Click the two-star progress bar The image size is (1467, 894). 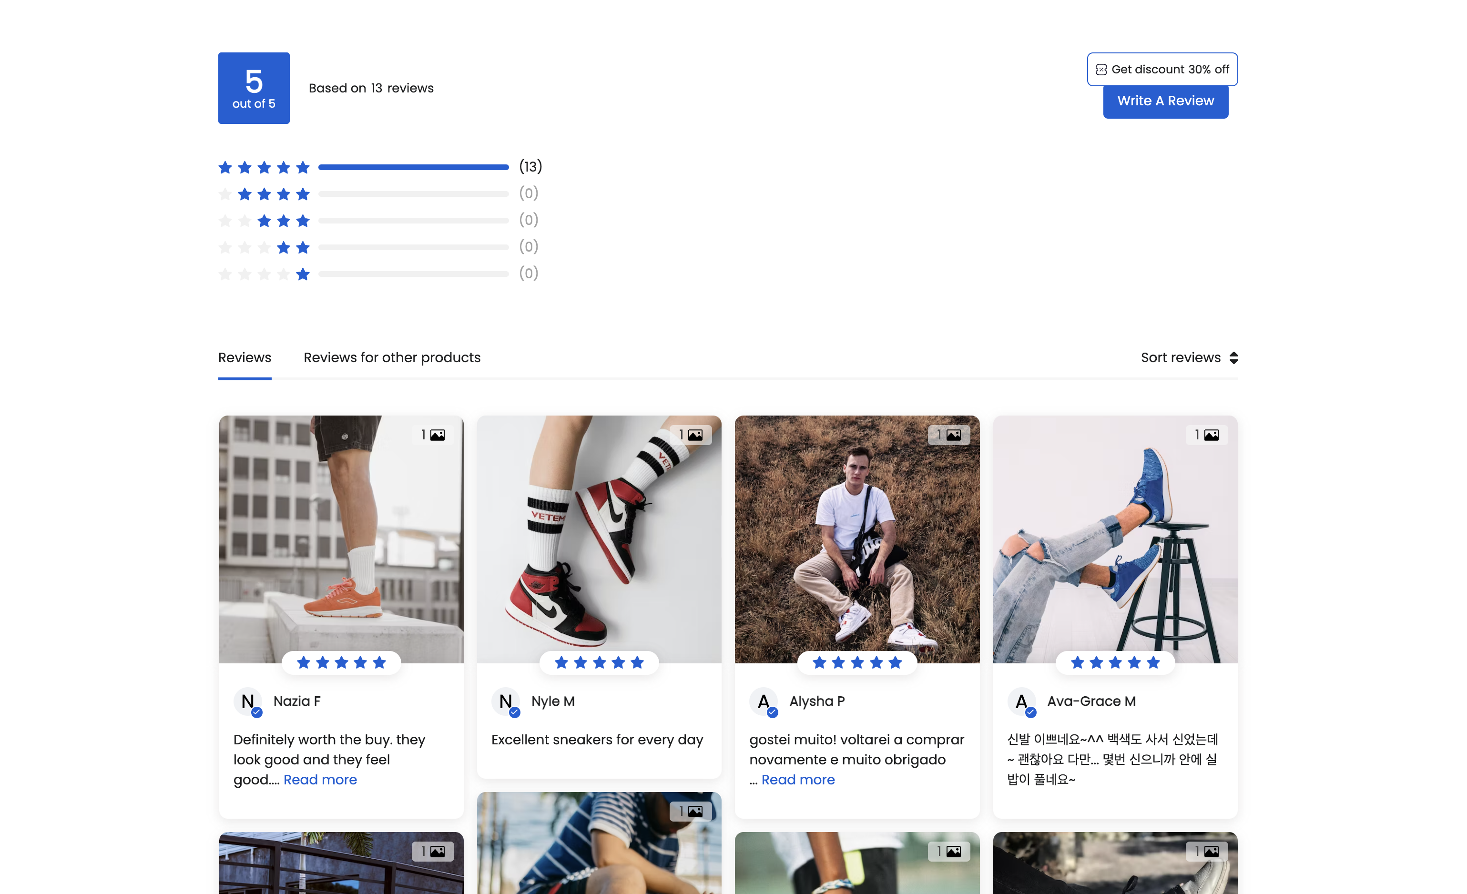(x=413, y=247)
